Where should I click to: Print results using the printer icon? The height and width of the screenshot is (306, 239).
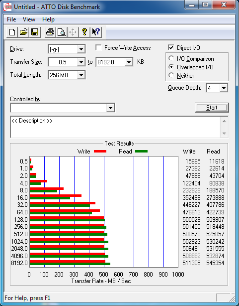(50, 32)
